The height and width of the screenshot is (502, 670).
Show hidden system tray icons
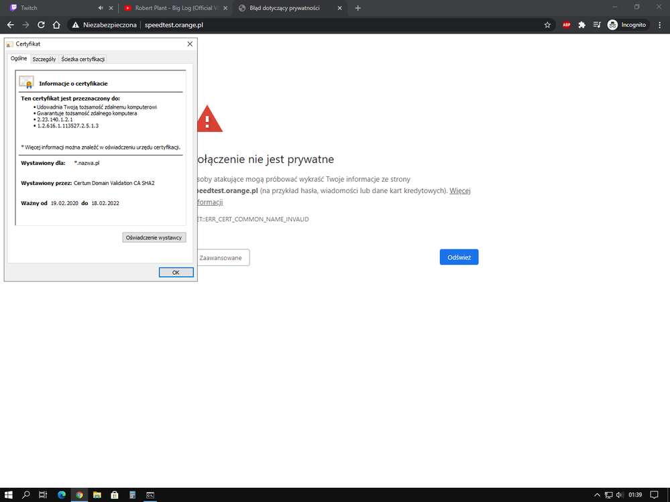[597, 495]
